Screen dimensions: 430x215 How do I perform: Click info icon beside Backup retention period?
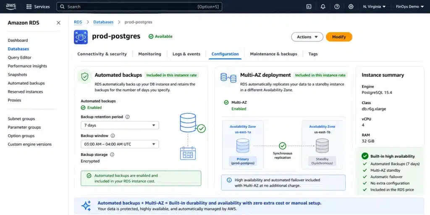click(x=128, y=117)
